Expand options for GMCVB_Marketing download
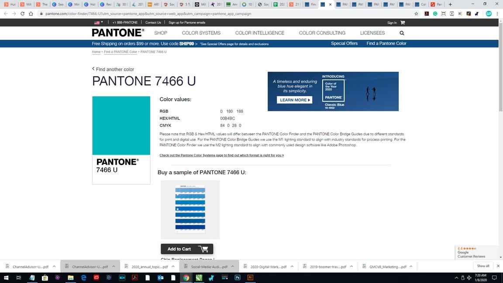503x283 pixels. pos(411,266)
